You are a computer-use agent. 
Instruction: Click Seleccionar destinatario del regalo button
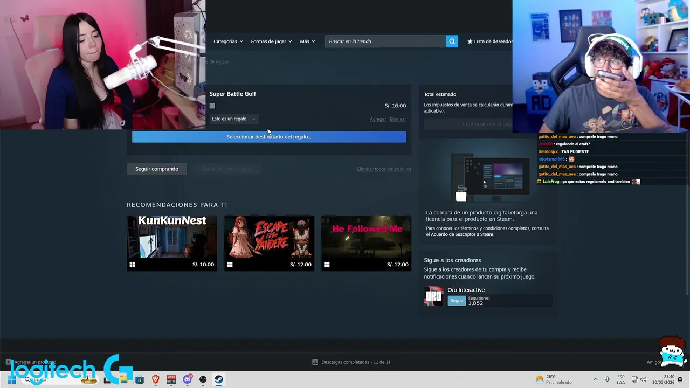(269, 137)
